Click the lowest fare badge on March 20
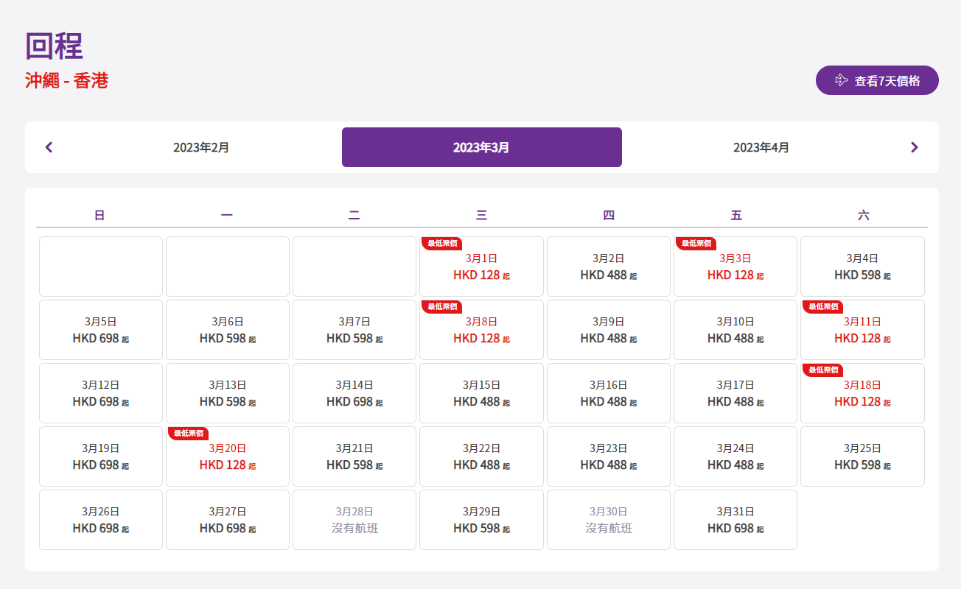 tap(188, 434)
